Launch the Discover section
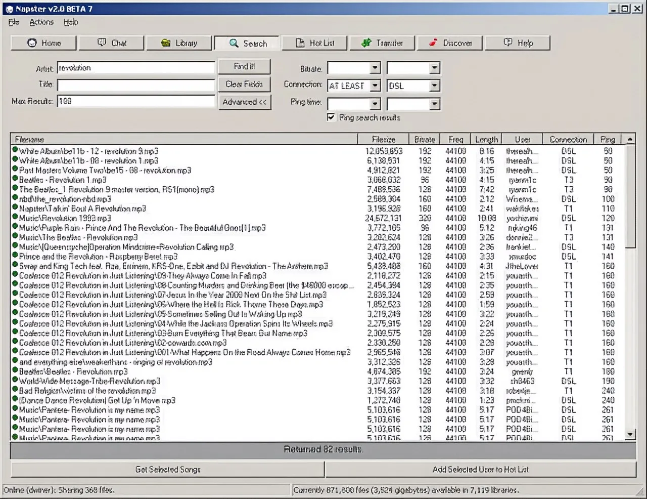 (449, 43)
